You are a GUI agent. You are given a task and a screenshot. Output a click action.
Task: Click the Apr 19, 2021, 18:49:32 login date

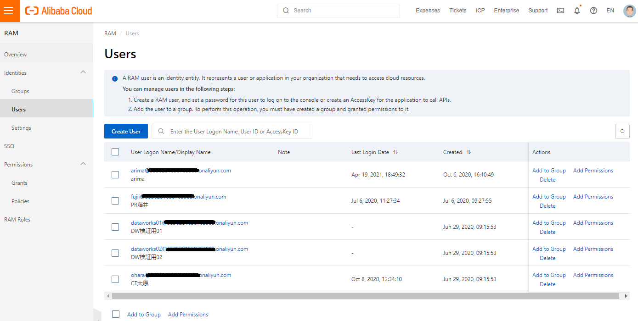(378, 175)
